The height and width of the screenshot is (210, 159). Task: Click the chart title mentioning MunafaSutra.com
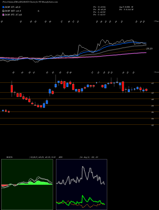click(30, 2)
